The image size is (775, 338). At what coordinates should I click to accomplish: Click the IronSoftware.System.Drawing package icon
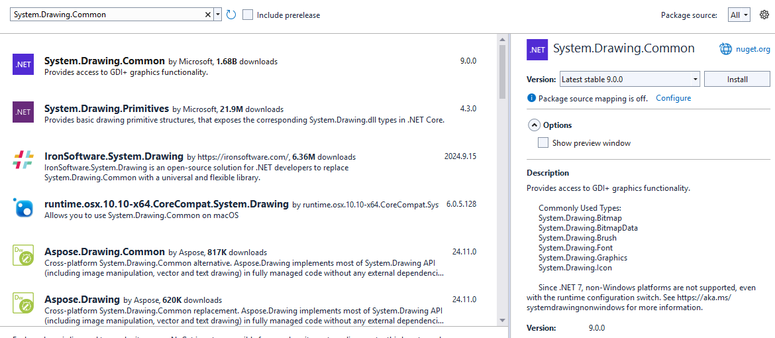(x=23, y=159)
